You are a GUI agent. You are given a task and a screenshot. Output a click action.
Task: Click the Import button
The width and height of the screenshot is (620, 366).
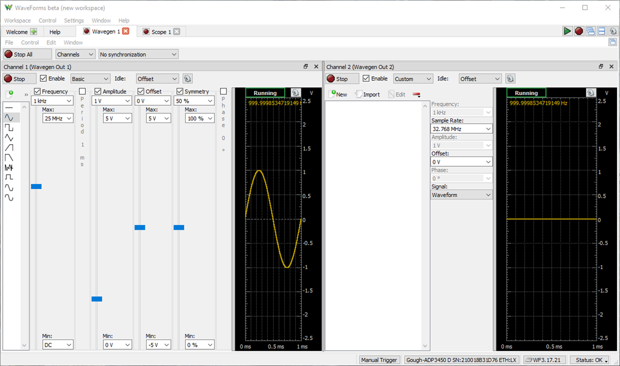[x=368, y=95]
